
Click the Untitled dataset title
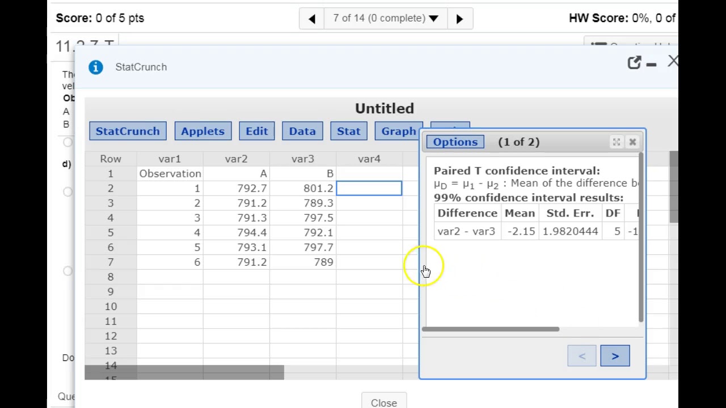coord(385,108)
